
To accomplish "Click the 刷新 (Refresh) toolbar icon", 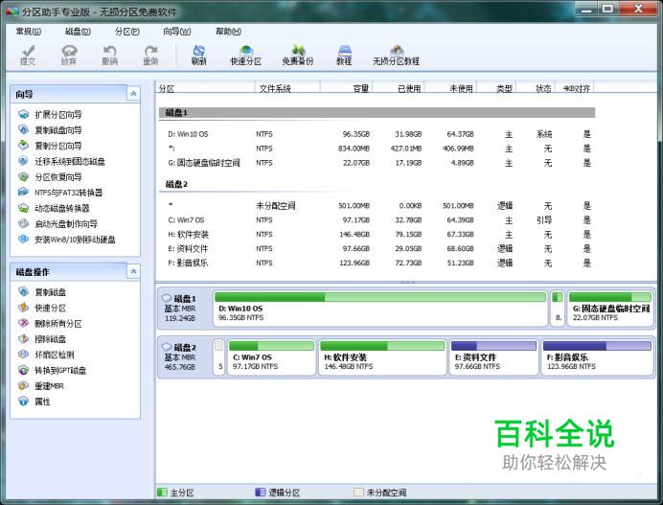I will 198,54.
